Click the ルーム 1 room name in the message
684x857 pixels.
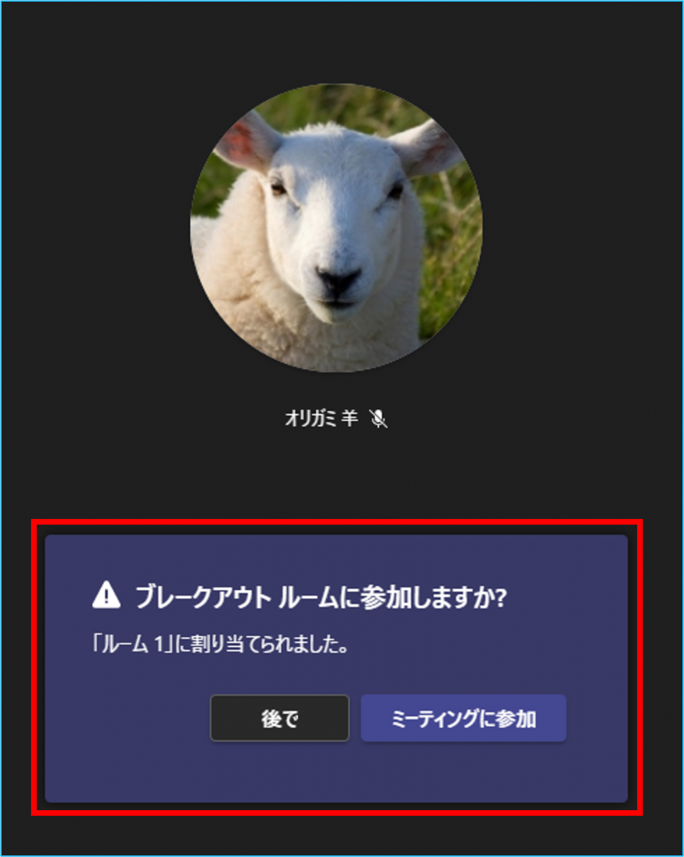click(x=131, y=645)
